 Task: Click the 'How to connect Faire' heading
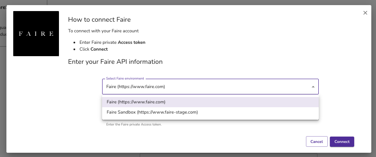(99, 20)
